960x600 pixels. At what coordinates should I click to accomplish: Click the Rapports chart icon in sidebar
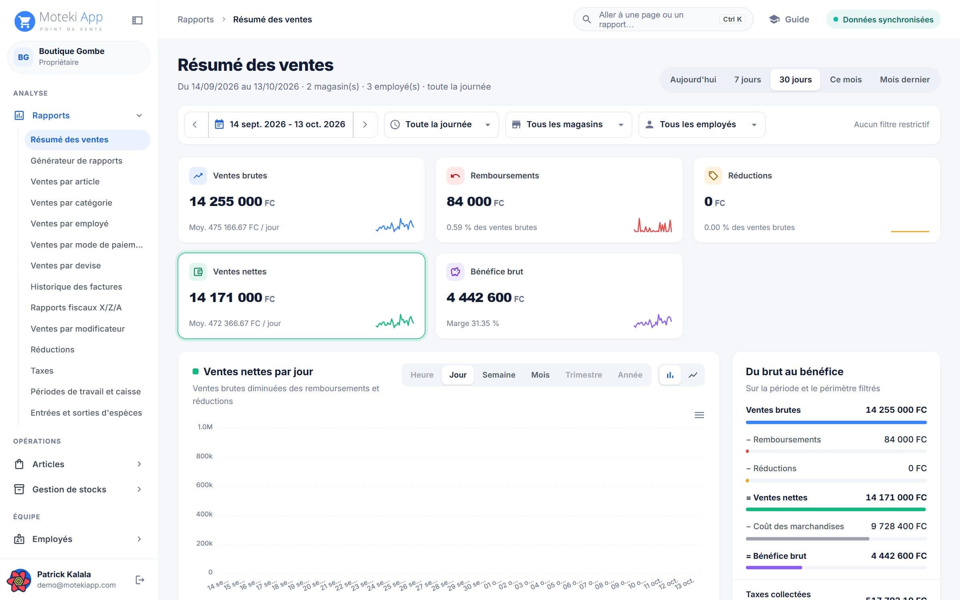pos(19,116)
